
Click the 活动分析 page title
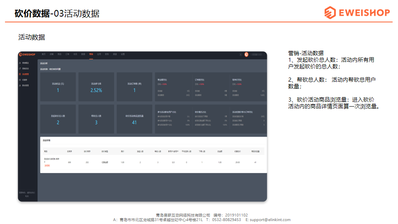[44, 63]
